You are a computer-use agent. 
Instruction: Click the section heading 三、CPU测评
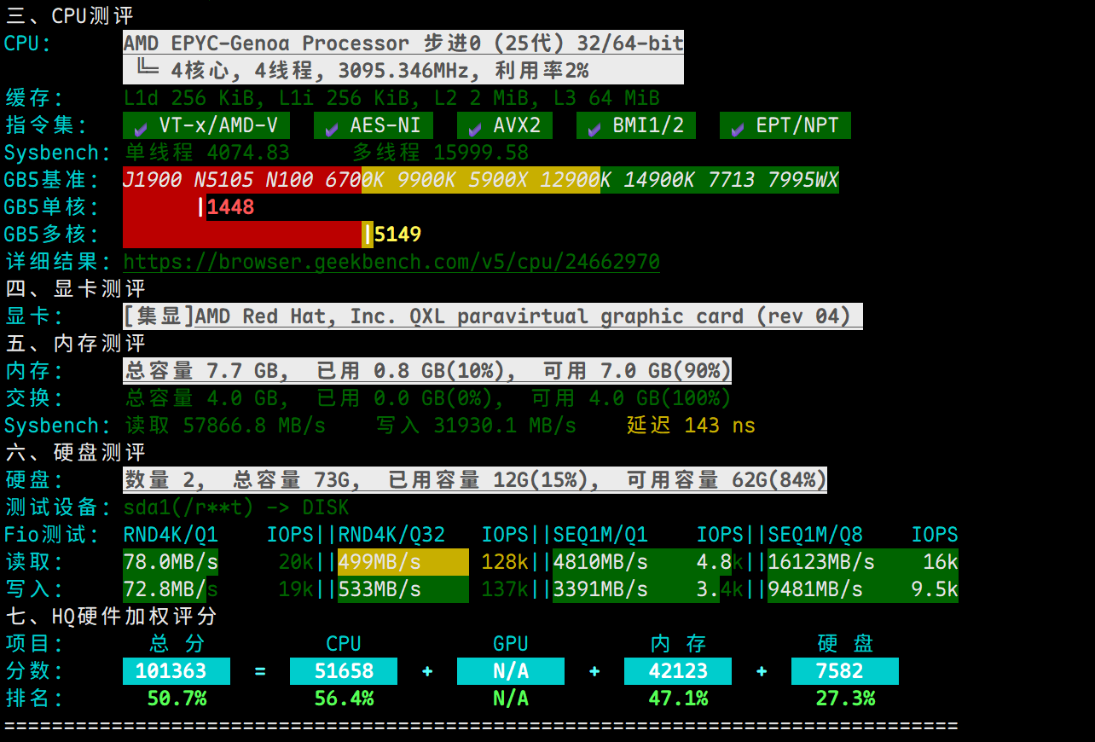[x=70, y=15]
